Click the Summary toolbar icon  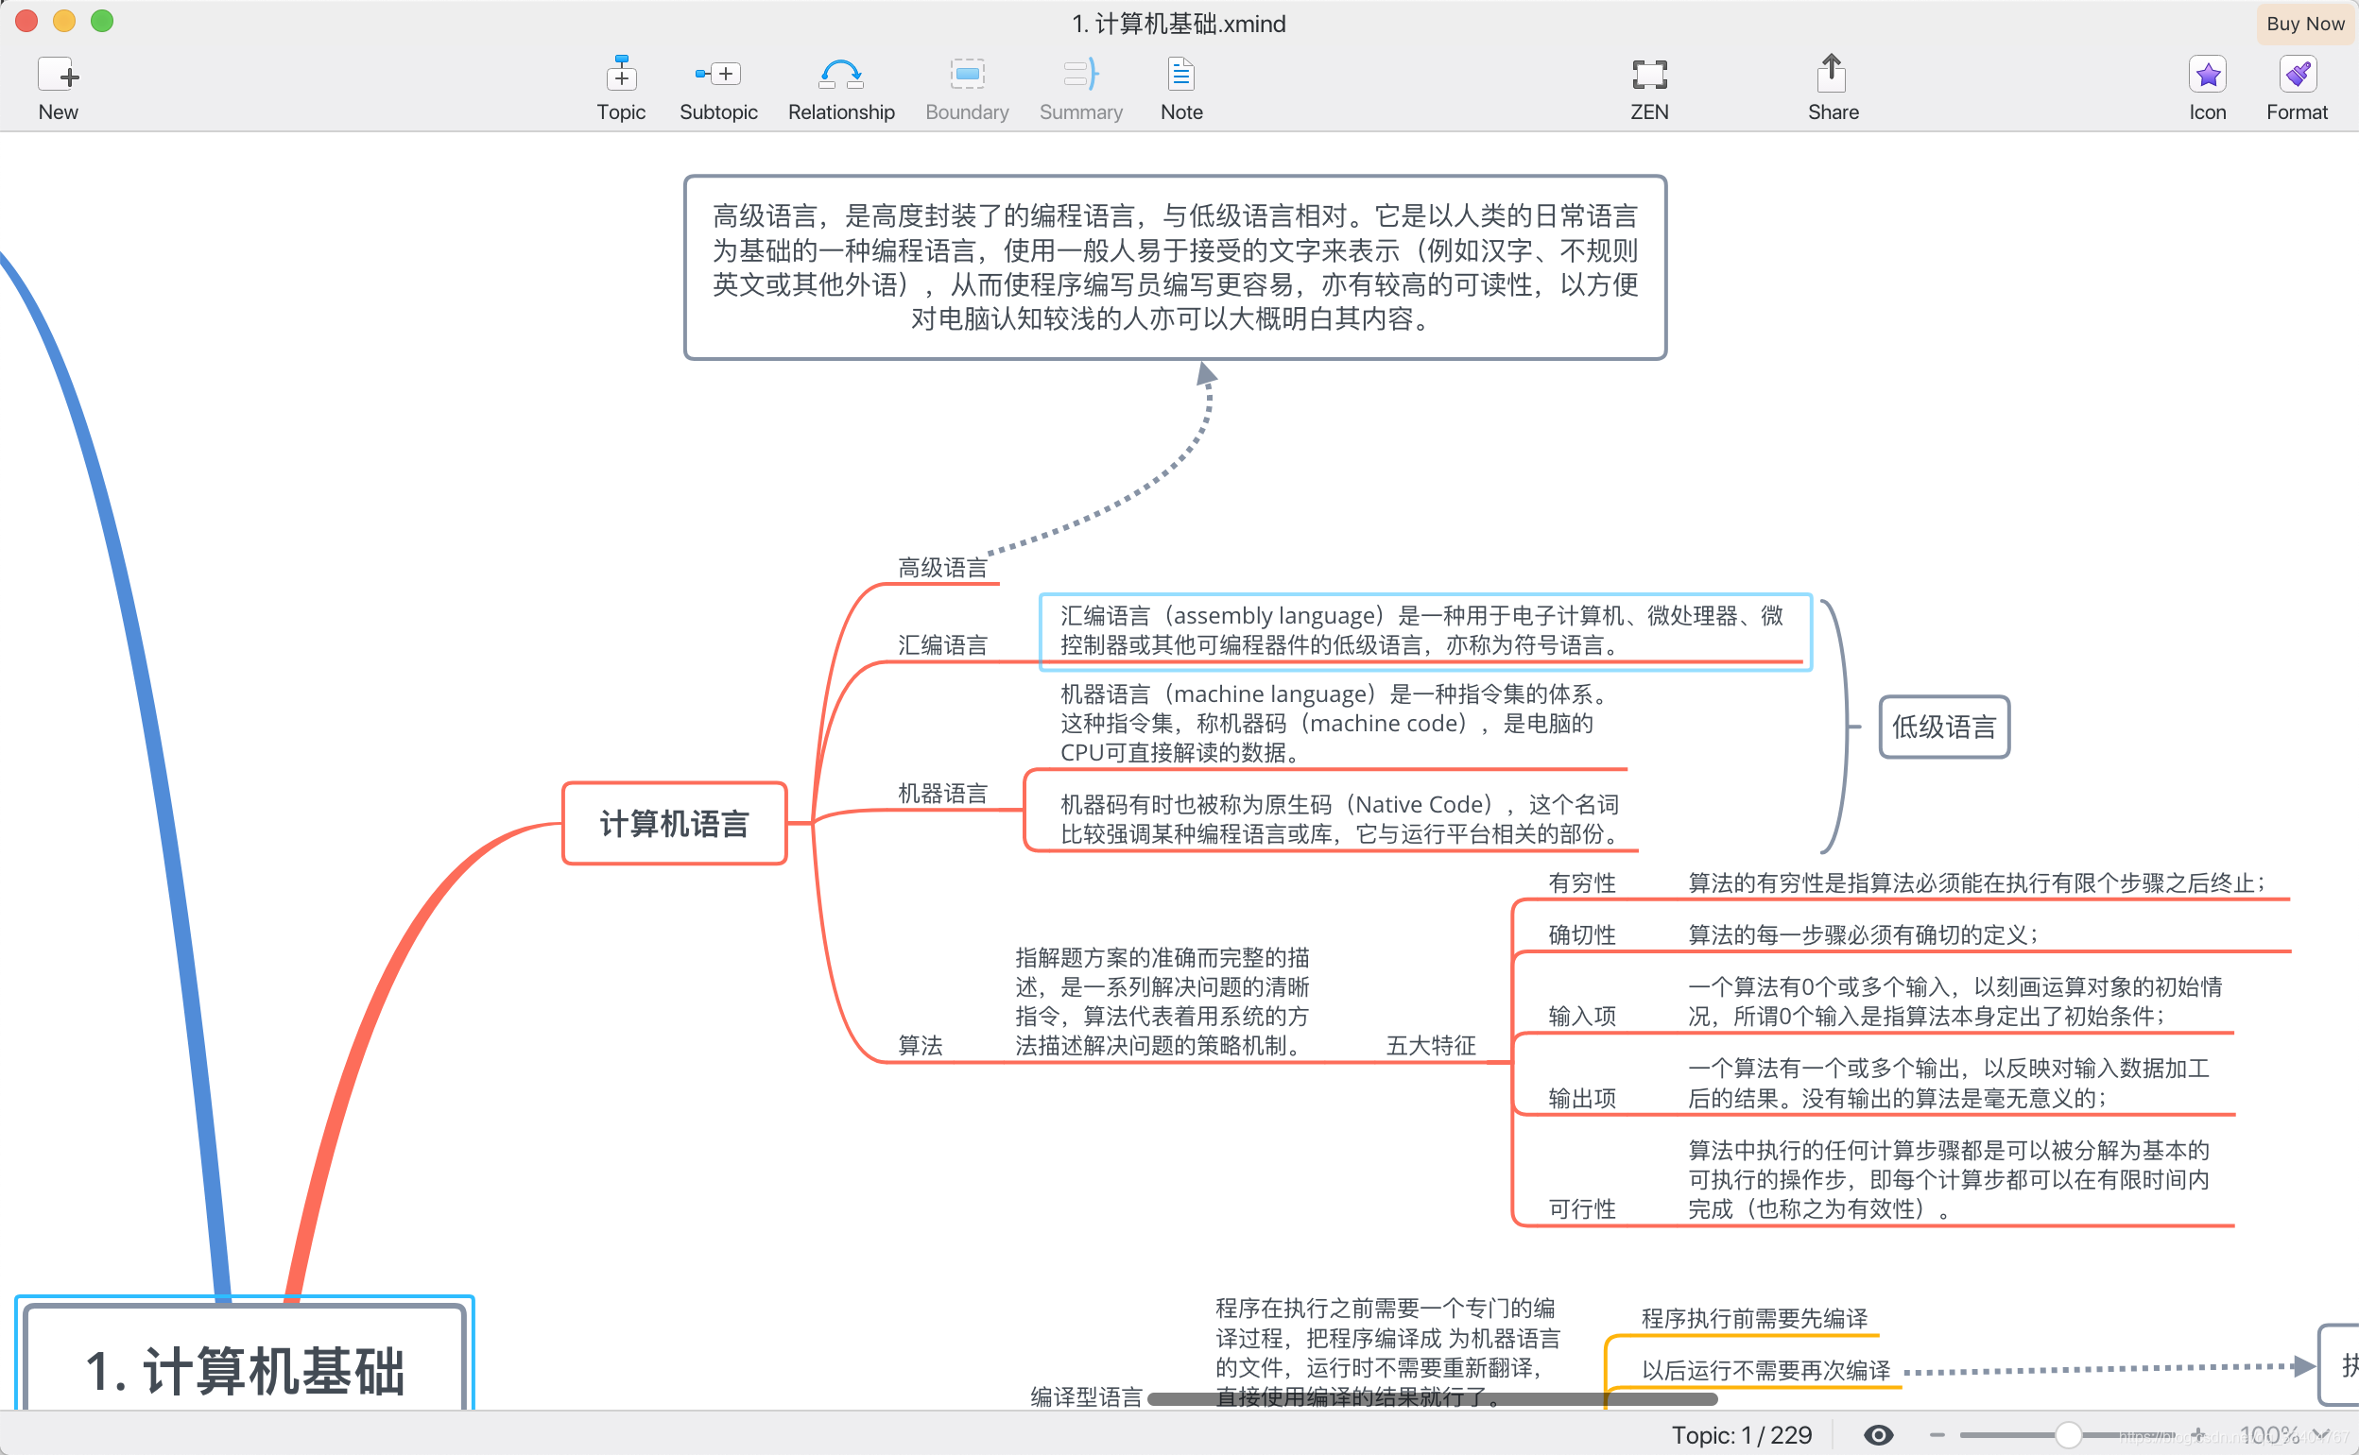[x=1080, y=74]
